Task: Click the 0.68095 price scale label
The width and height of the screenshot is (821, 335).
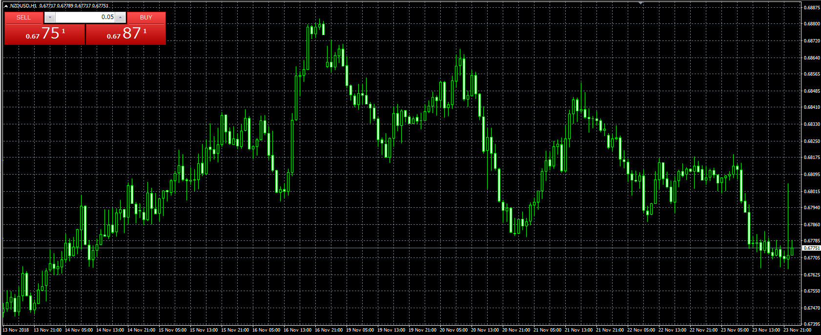Action: click(x=812, y=175)
